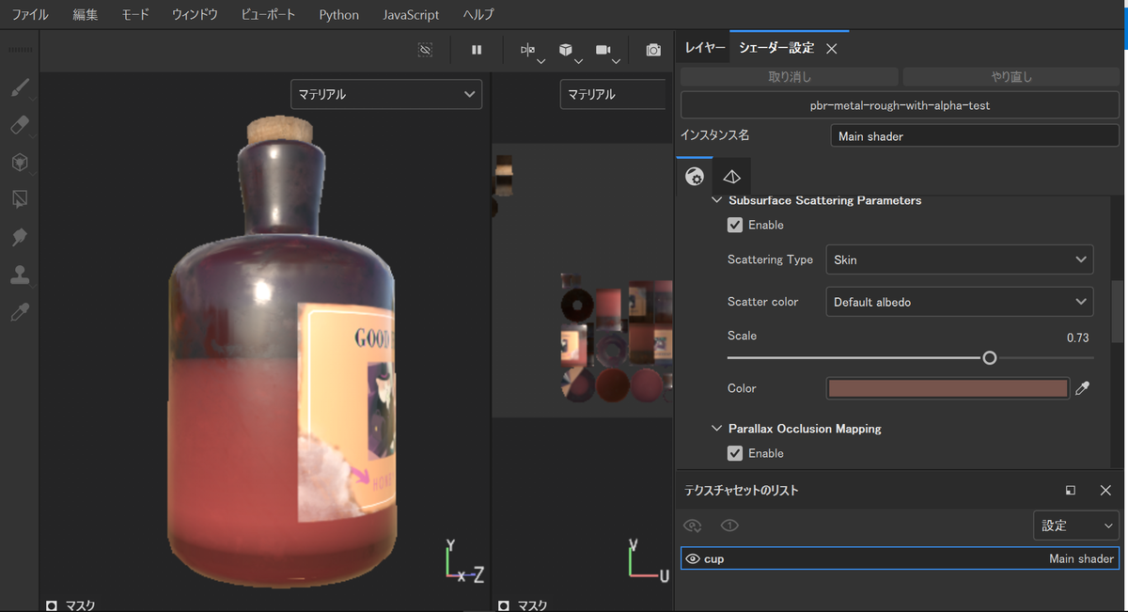The height and width of the screenshot is (612, 1128).
Task: Click the UV texture layout thumbnail in 2D view
Action: [x=616, y=337]
